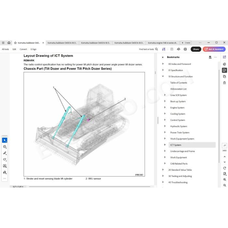Screen dimensions: 228x228
Task: Click the Create new tab button
Action: (186, 43)
